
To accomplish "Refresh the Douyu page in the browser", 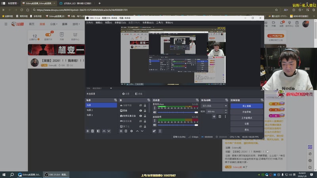I will [22, 9].
